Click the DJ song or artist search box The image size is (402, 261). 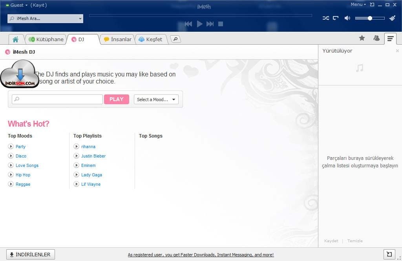click(x=57, y=99)
